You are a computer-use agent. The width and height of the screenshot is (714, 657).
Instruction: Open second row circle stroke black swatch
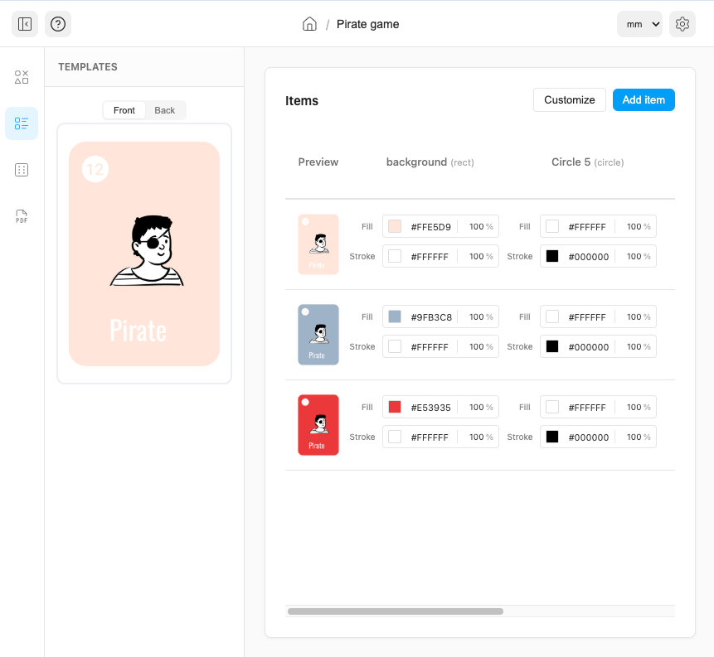click(552, 346)
